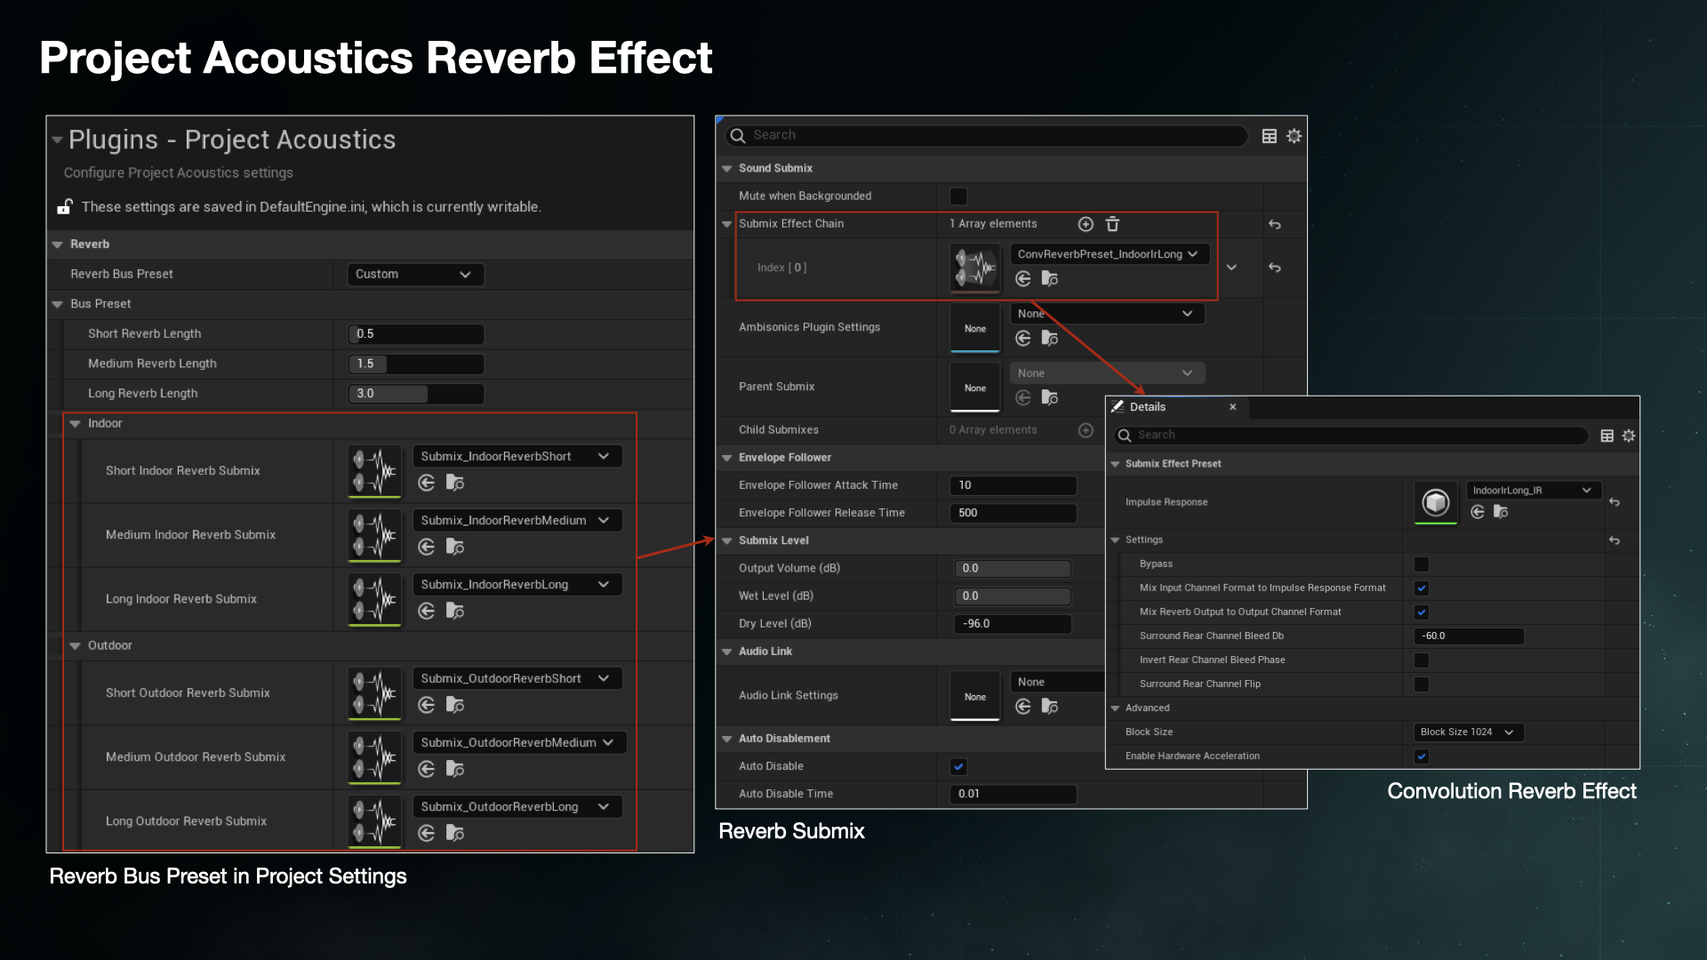Toggle Mute when Backgrounded checkbox

click(958, 196)
